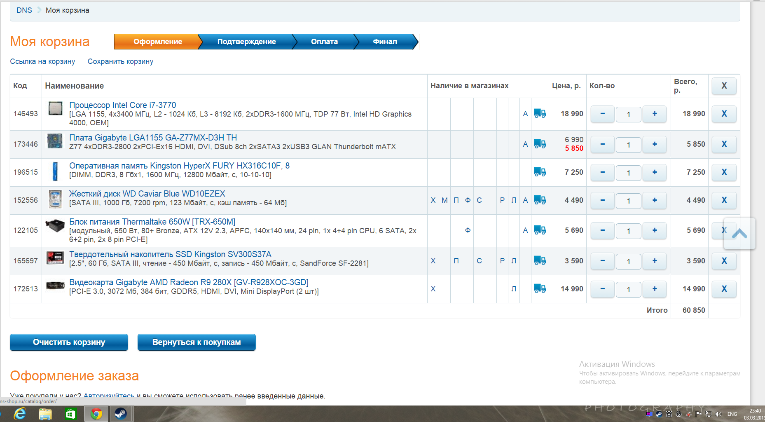Click delivery truck icon for WD Caviar Blue row

[x=540, y=200]
